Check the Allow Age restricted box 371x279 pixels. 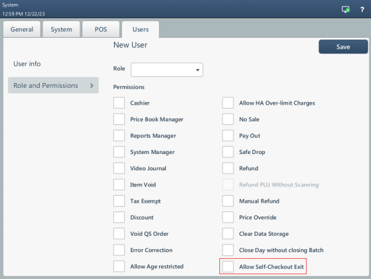pyautogui.click(x=119, y=266)
